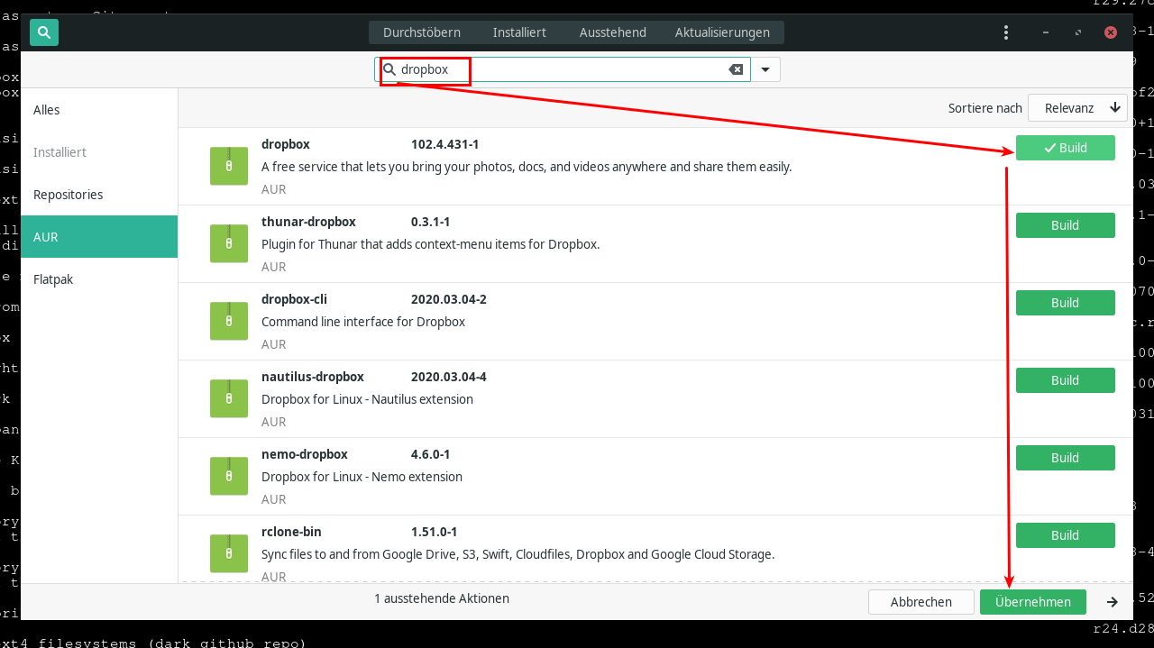Viewport: 1154px width, 648px height.
Task: Close the package manager window
Action: 1111,32
